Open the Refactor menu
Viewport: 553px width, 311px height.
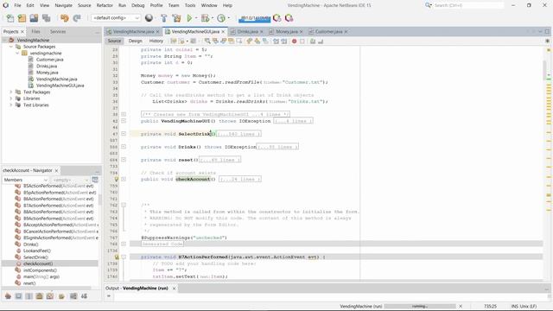coord(105,5)
